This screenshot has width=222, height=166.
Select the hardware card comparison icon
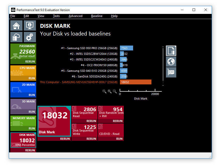tap(171, 72)
